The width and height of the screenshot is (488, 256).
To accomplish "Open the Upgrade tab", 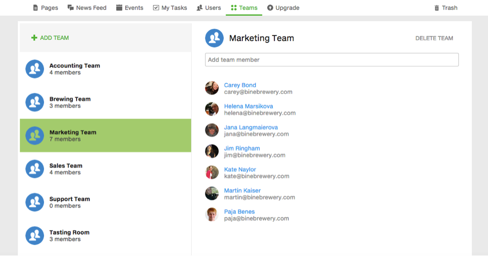I will pyautogui.click(x=283, y=8).
